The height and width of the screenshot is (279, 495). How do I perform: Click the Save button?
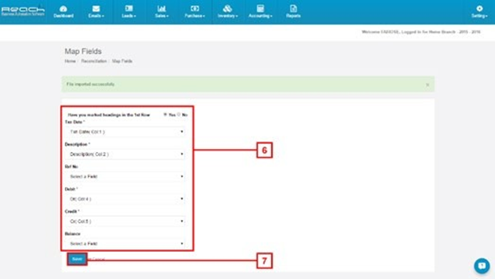click(x=77, y=259)
